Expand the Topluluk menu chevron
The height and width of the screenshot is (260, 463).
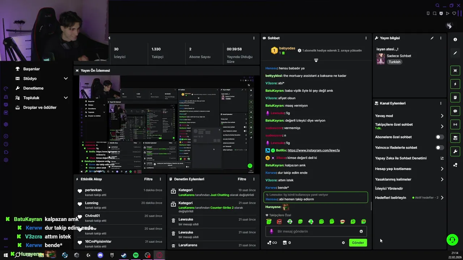pos(66,98)
